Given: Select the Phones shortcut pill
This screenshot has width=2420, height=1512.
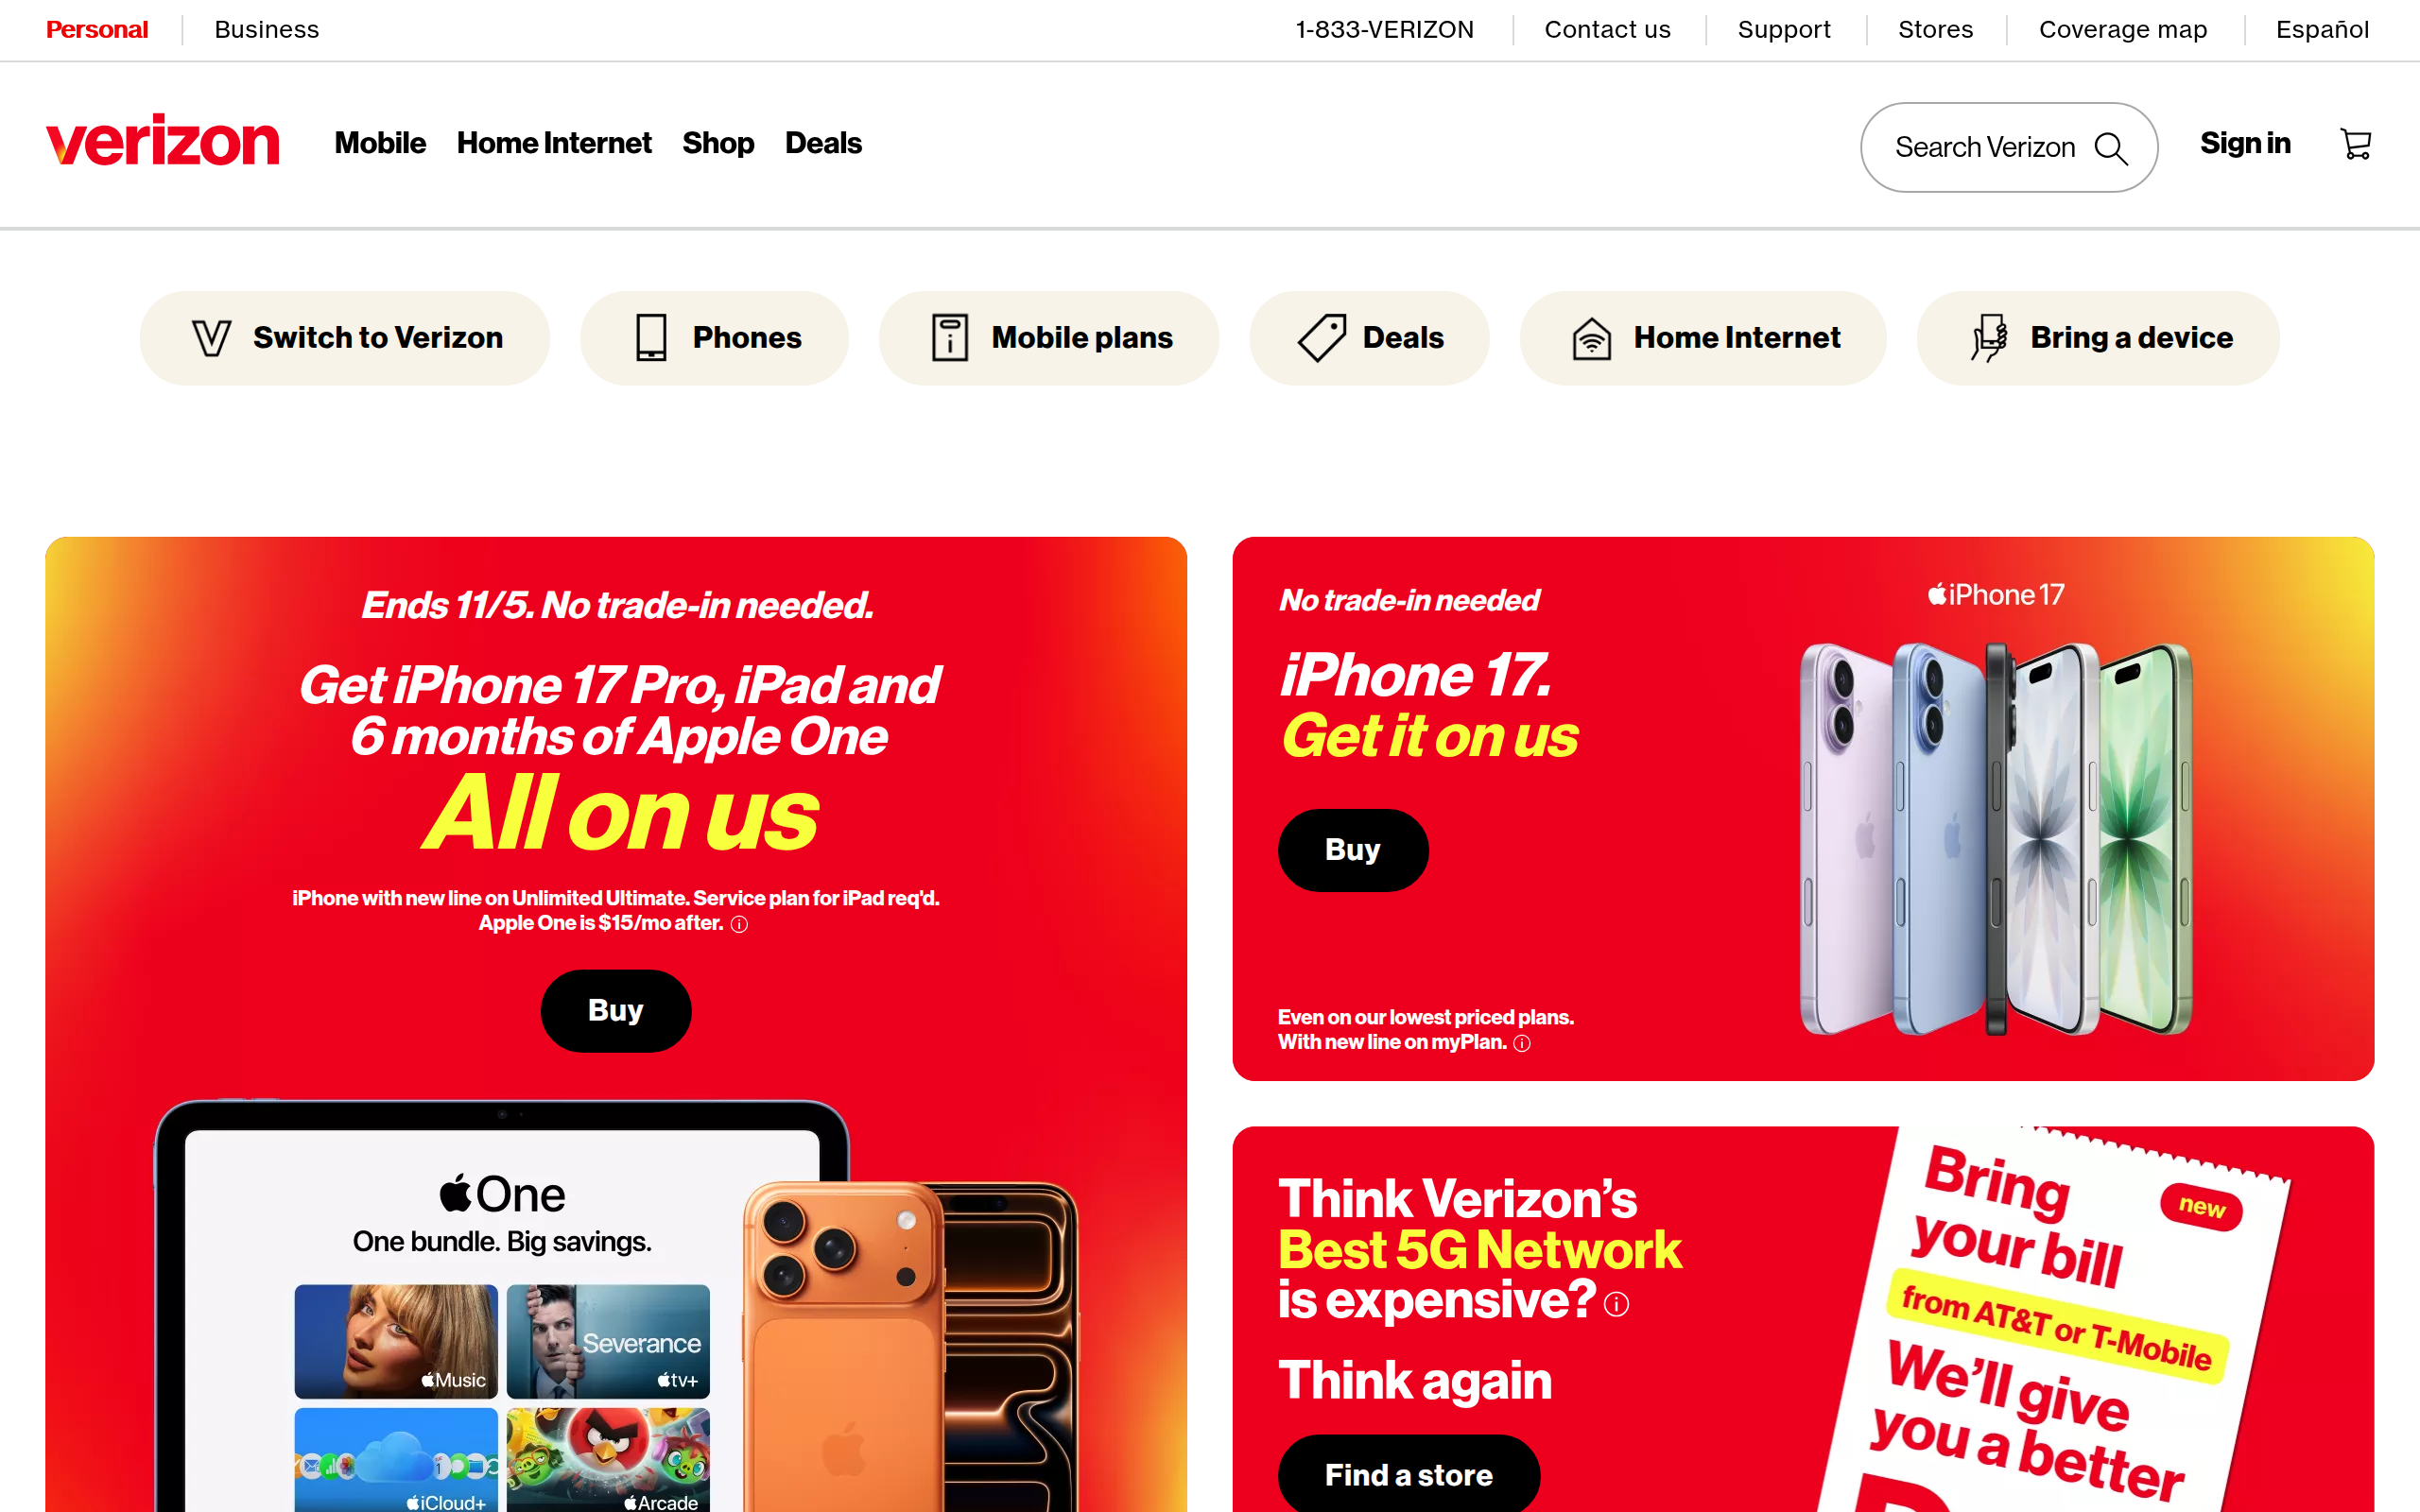Looking at the screenshot, I should pos(714,338).
